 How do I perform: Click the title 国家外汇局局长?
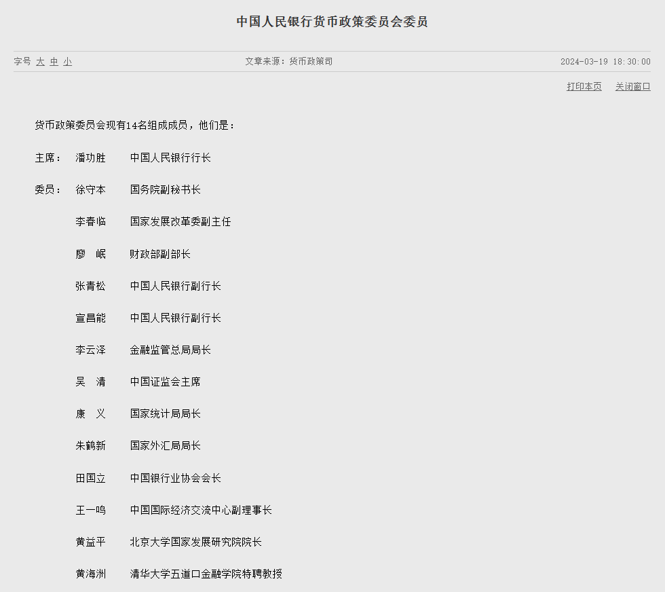[166, 445]
